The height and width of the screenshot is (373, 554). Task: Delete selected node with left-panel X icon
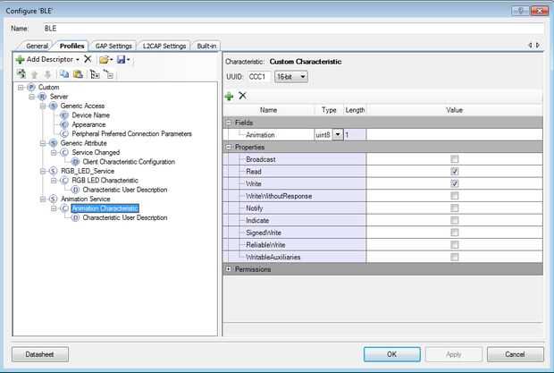88,59
